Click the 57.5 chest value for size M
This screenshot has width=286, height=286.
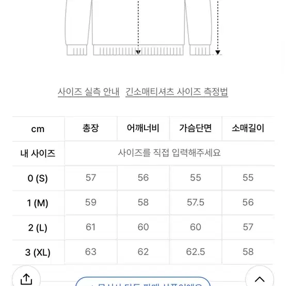coord(196,202)
